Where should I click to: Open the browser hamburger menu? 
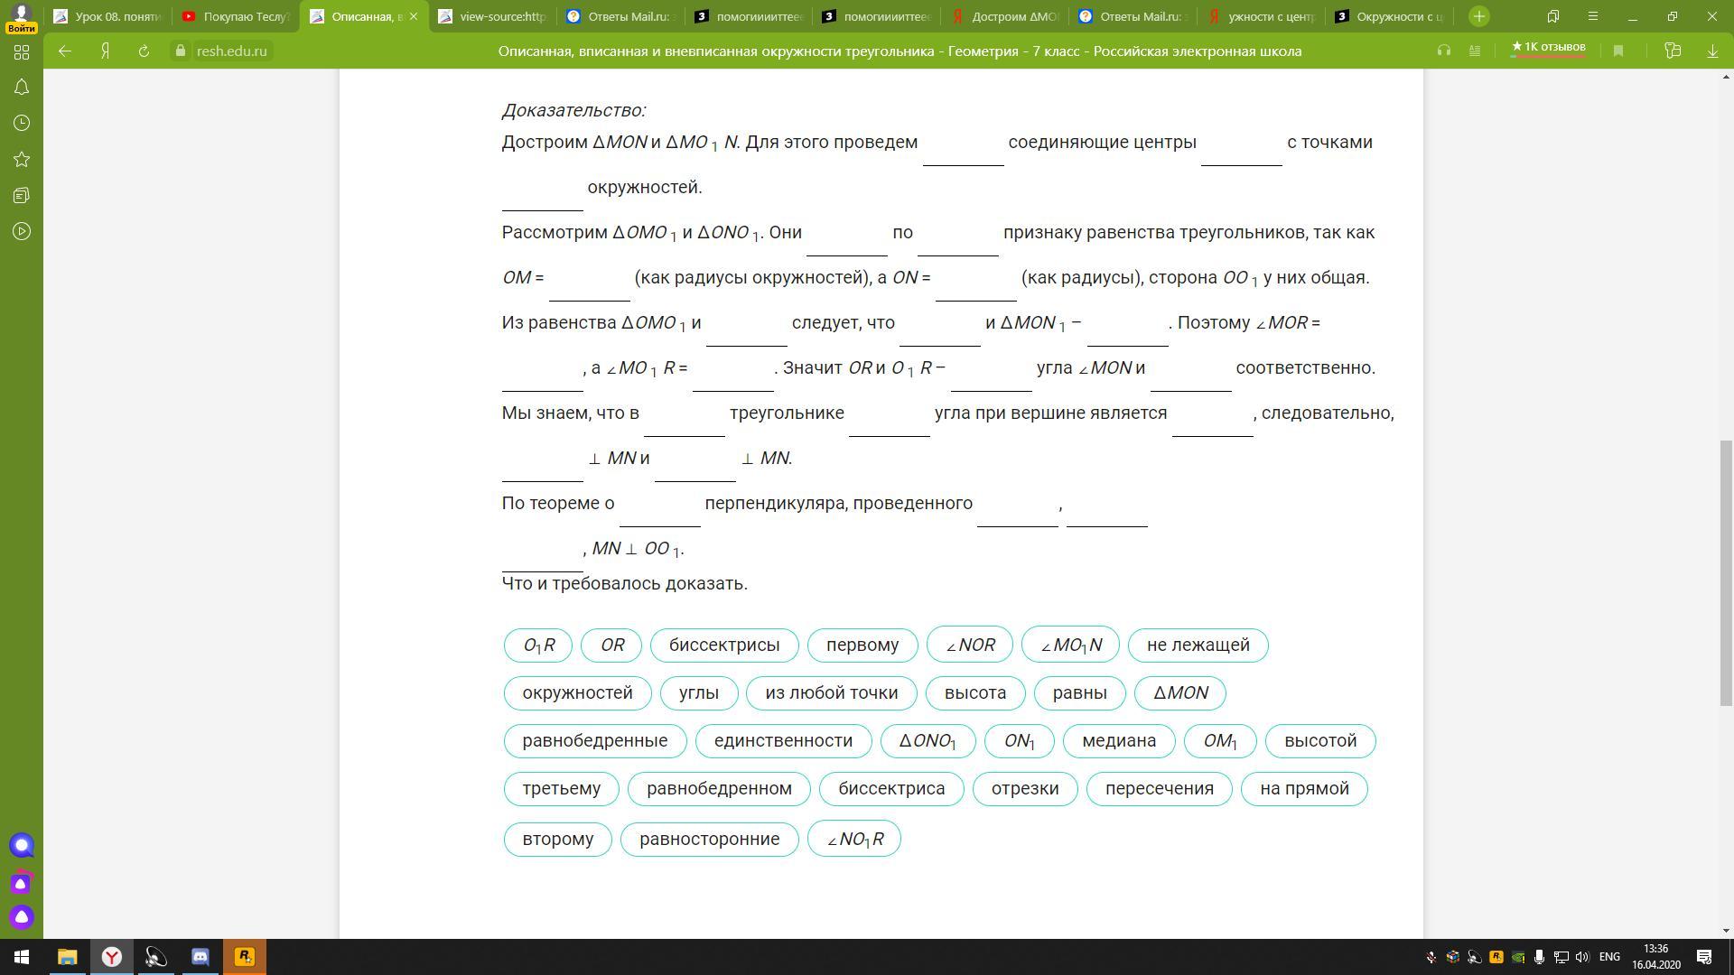coord(1593,16)
